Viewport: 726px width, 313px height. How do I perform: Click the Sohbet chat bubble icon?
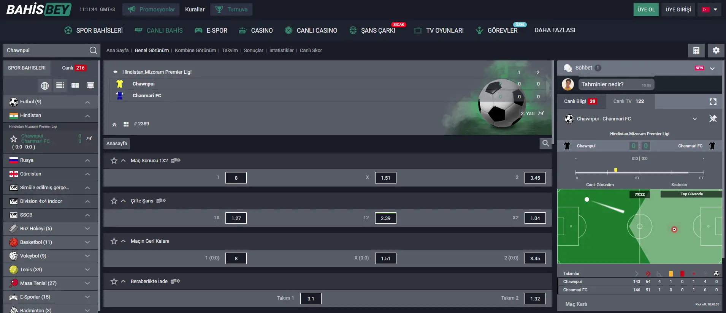pyautogui.click(x=568, y=68)
